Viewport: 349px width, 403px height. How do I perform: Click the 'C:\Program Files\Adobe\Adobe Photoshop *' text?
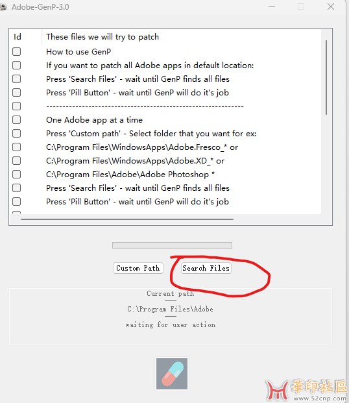pyautogui.click(x=130, y=175)
